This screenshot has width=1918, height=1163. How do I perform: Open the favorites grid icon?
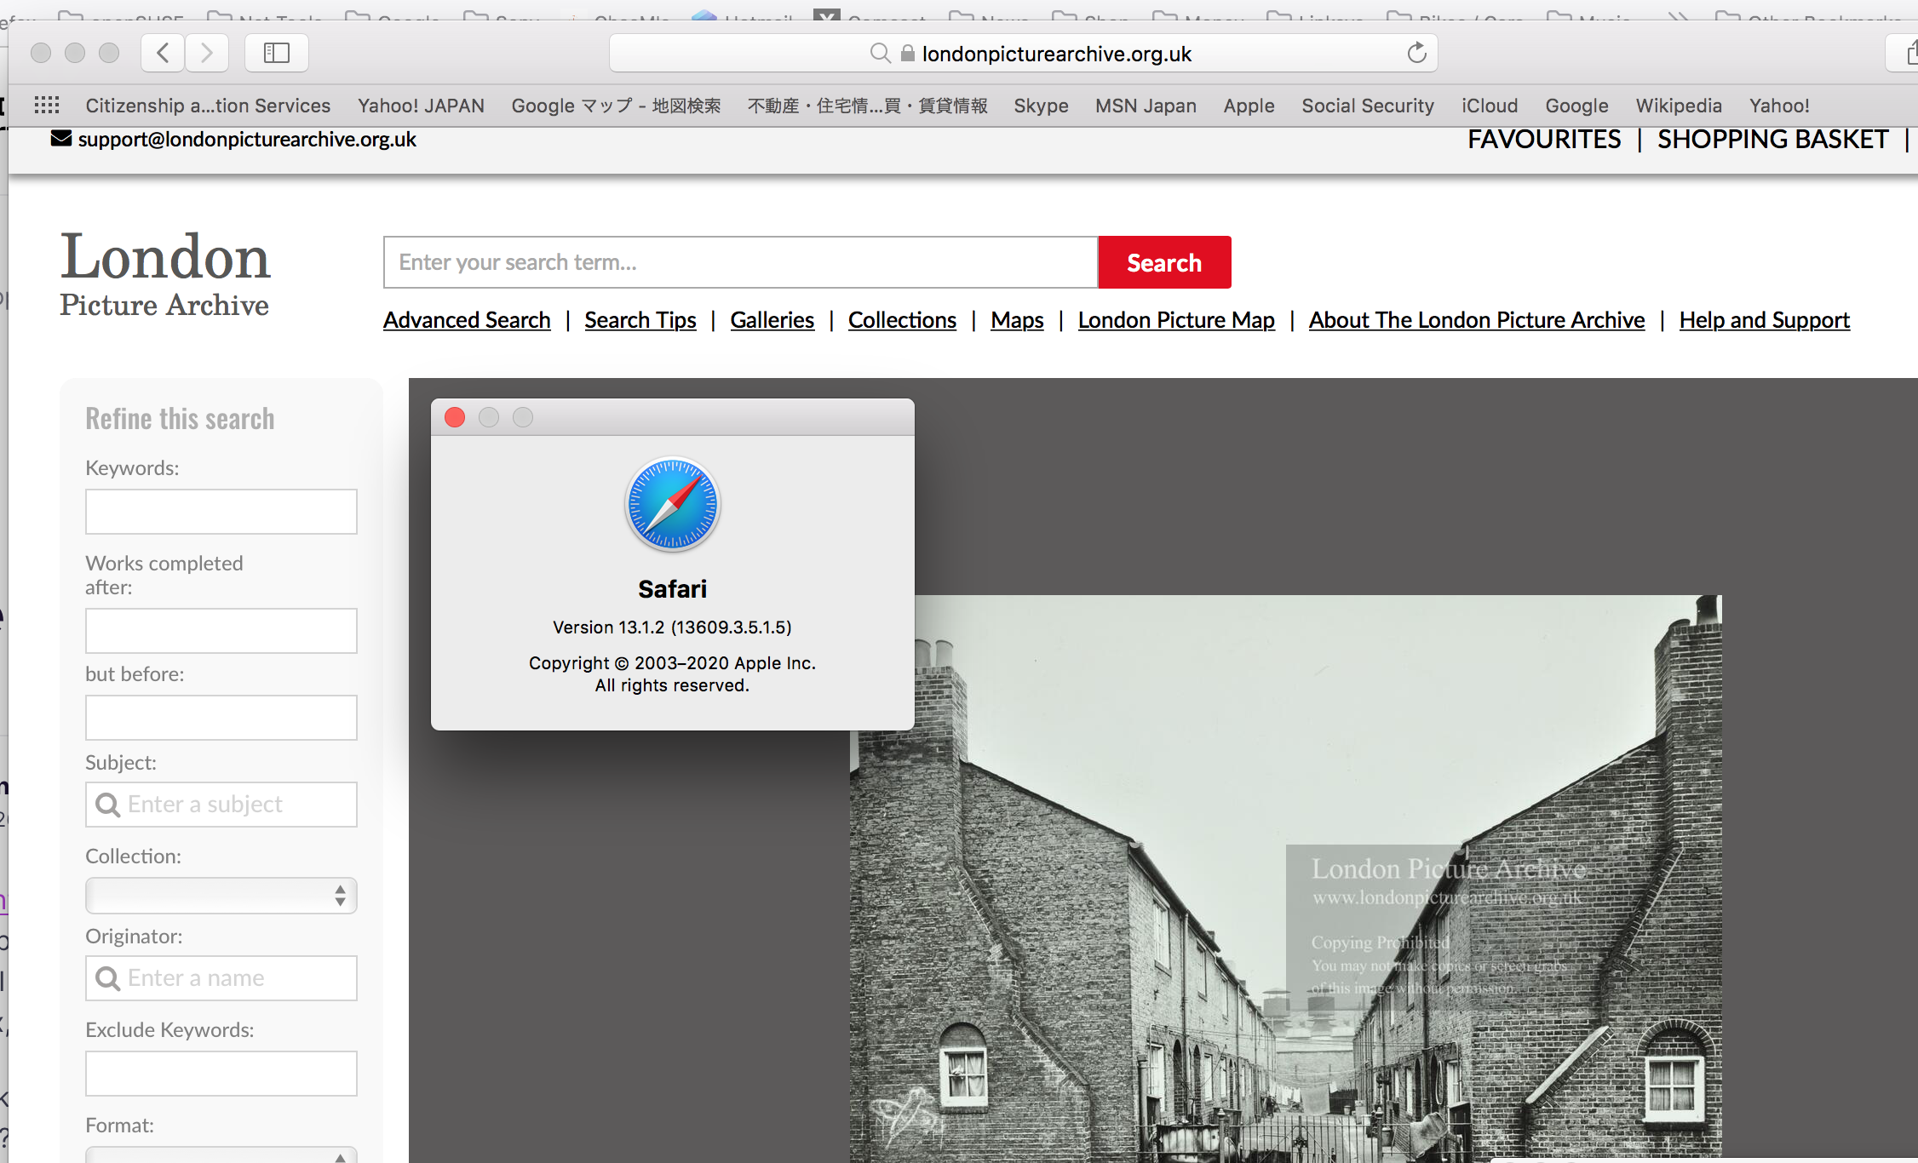coord(47,106)
